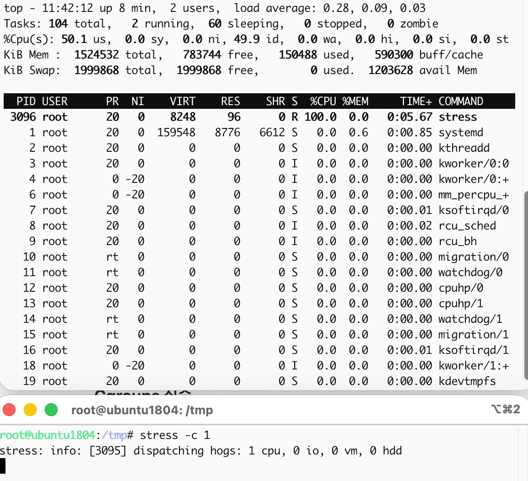The width and height of the screenshot is (528, 481).
Task: Click the PID column header
Action: coord(26,101)
